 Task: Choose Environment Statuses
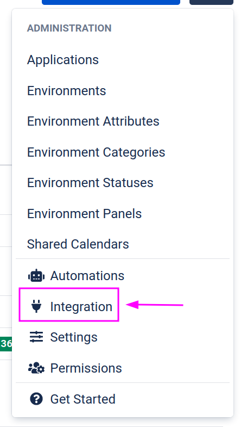90,183
